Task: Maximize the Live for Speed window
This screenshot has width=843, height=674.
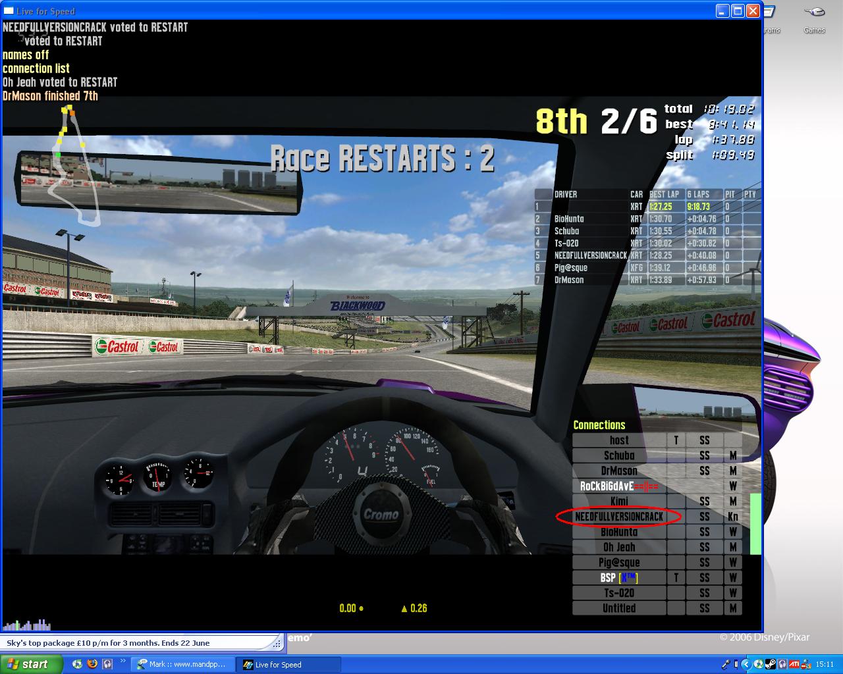Action: pyautogui.click(x=738, y=11)
